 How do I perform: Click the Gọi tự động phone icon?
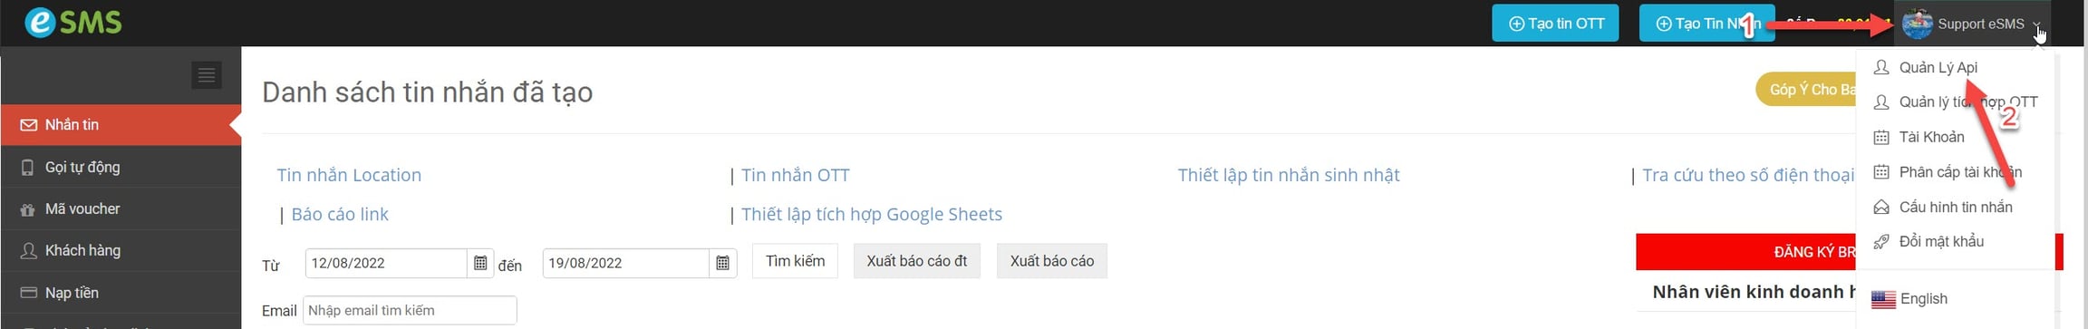(x=28, y=167)
